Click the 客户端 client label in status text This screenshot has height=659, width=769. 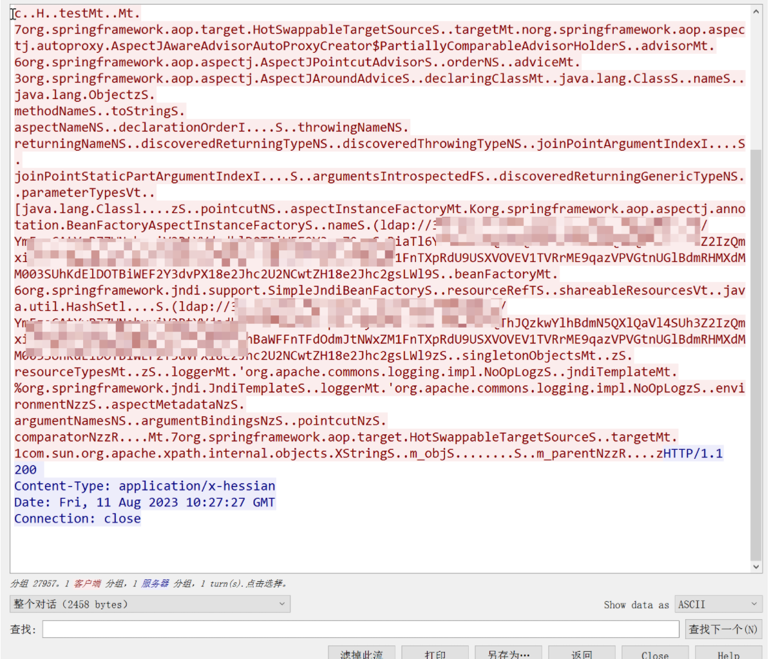click(x=87, y=584)
